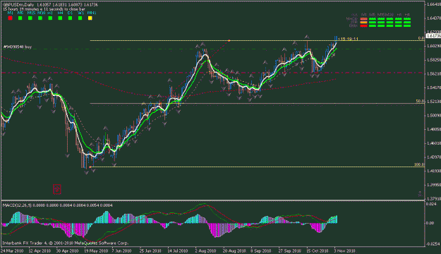The height and width of the screenshot is (254, 441).
Task: Click the yellow square under MN1
Action: point(90,18)
